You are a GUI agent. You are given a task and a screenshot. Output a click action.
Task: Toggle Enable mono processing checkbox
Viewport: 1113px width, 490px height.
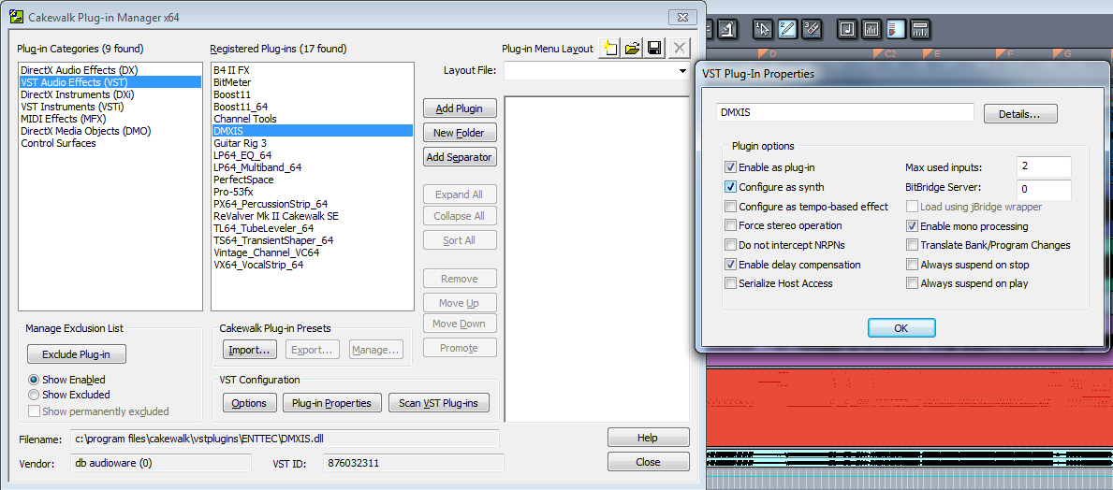[x=912, y=226]
